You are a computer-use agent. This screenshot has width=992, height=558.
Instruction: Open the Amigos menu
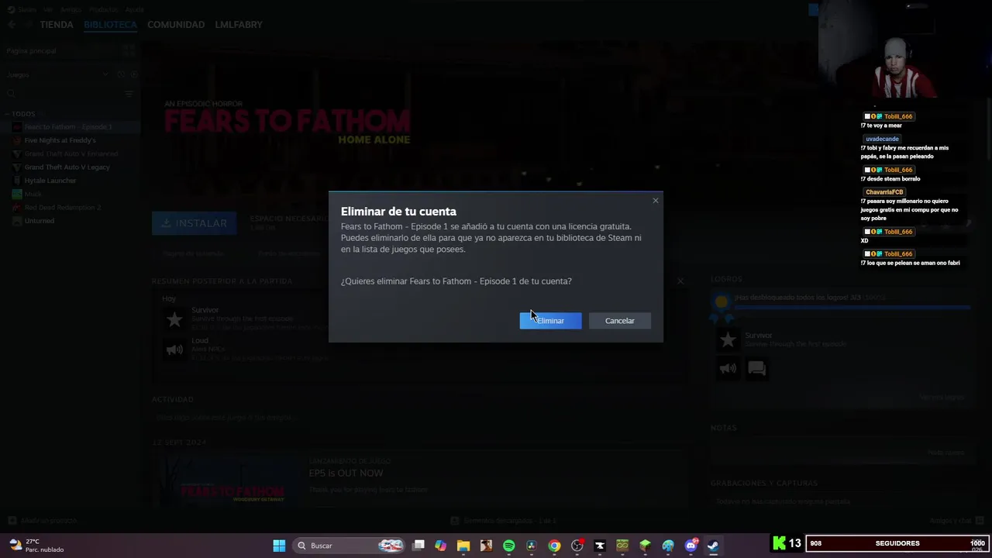(x=71, y=9)
